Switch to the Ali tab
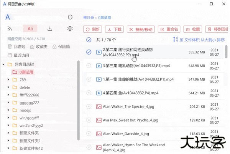This screenshot has height=154, width=230. coord(30,29)
